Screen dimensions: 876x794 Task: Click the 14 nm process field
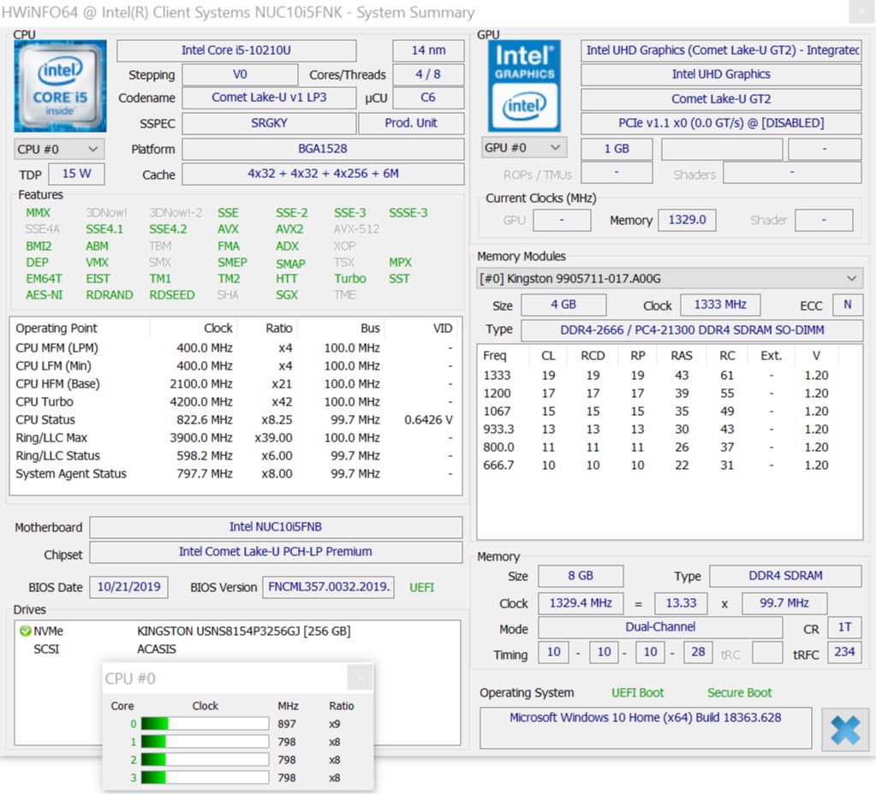428,50
